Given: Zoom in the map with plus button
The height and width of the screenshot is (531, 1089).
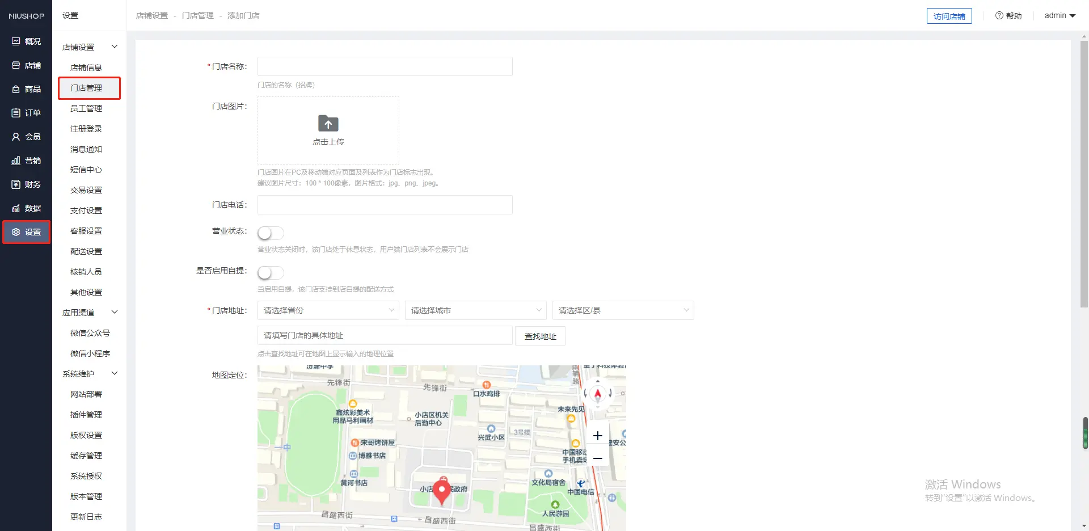Looking at the screenshot, I should coord(597,436).
